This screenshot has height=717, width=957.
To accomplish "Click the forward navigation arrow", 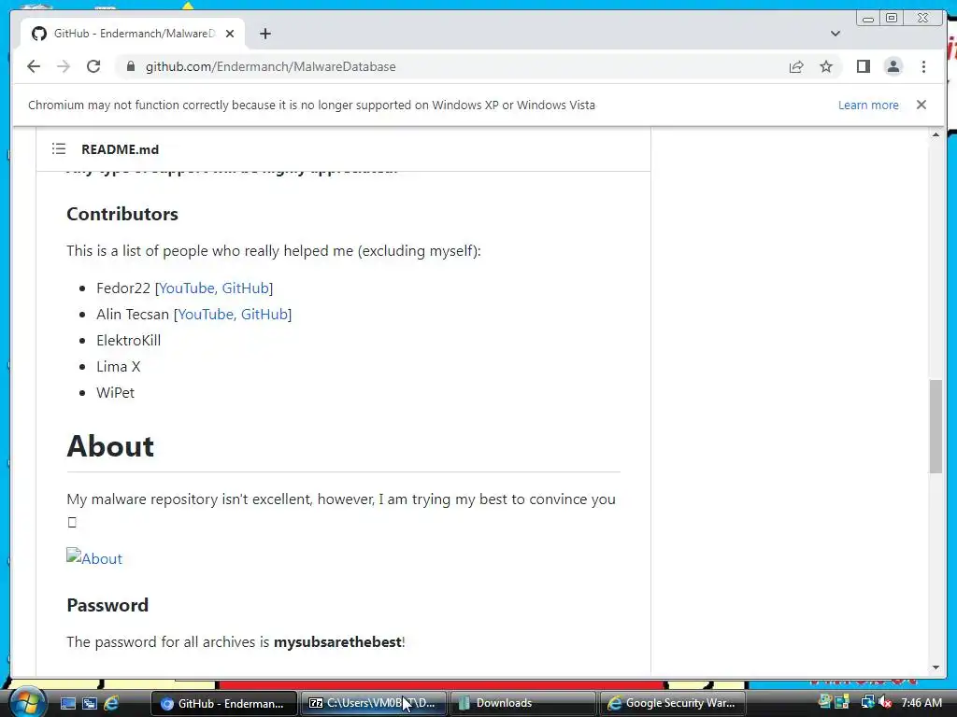I will click(64, 66).
